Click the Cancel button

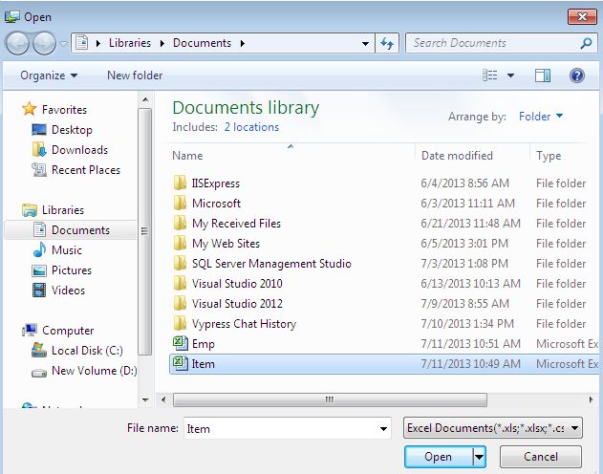tap(541, 457)
